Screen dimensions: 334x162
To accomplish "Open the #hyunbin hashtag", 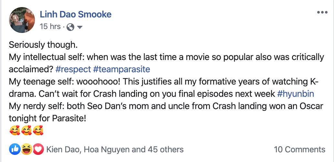I will tap(296, 94).
